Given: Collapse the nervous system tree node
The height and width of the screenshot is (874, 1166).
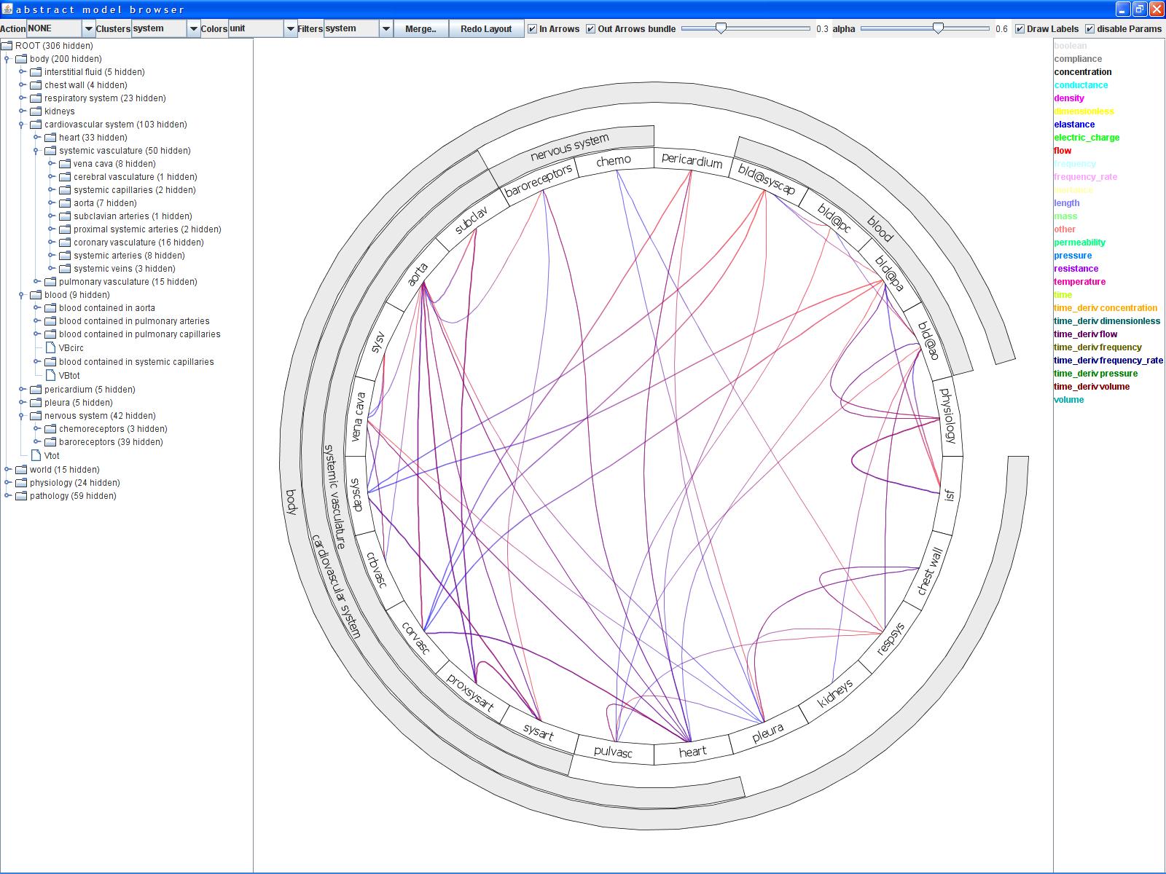Looking at the screenshot, I should [22, 416].
